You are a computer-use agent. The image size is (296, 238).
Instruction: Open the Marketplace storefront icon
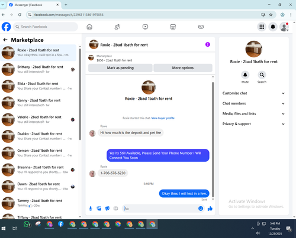173,27
